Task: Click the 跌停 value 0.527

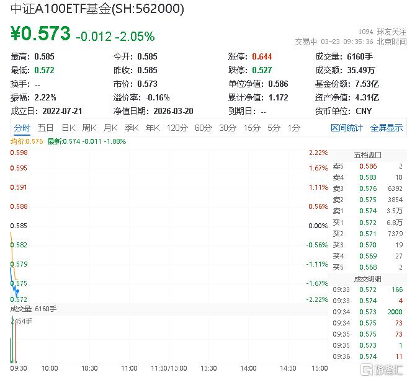Action: (262, 70)
